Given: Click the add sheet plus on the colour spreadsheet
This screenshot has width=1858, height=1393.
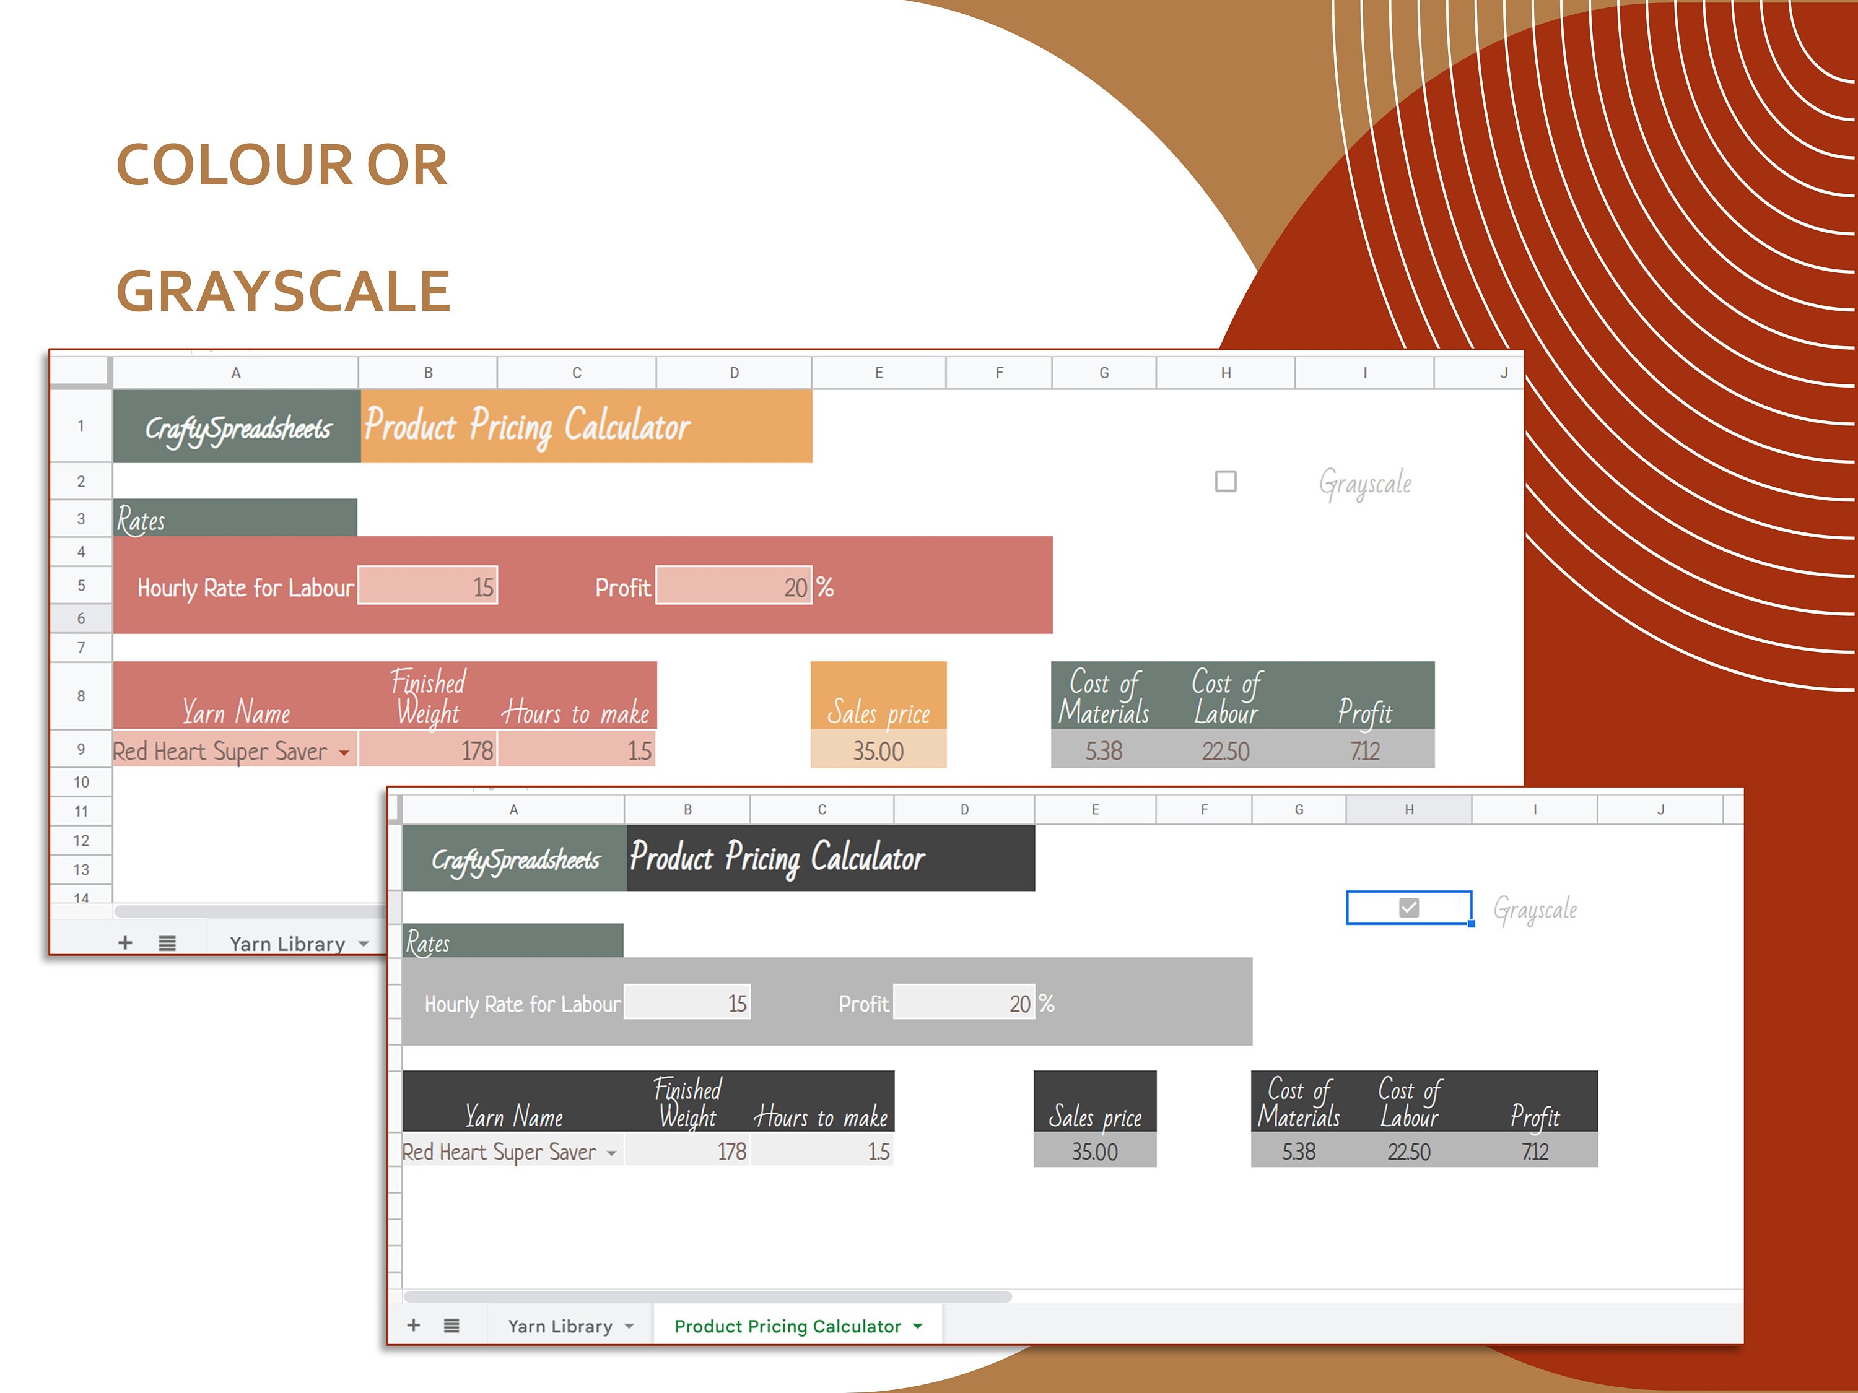Looking at the screenshot, I should click(124, 942).
